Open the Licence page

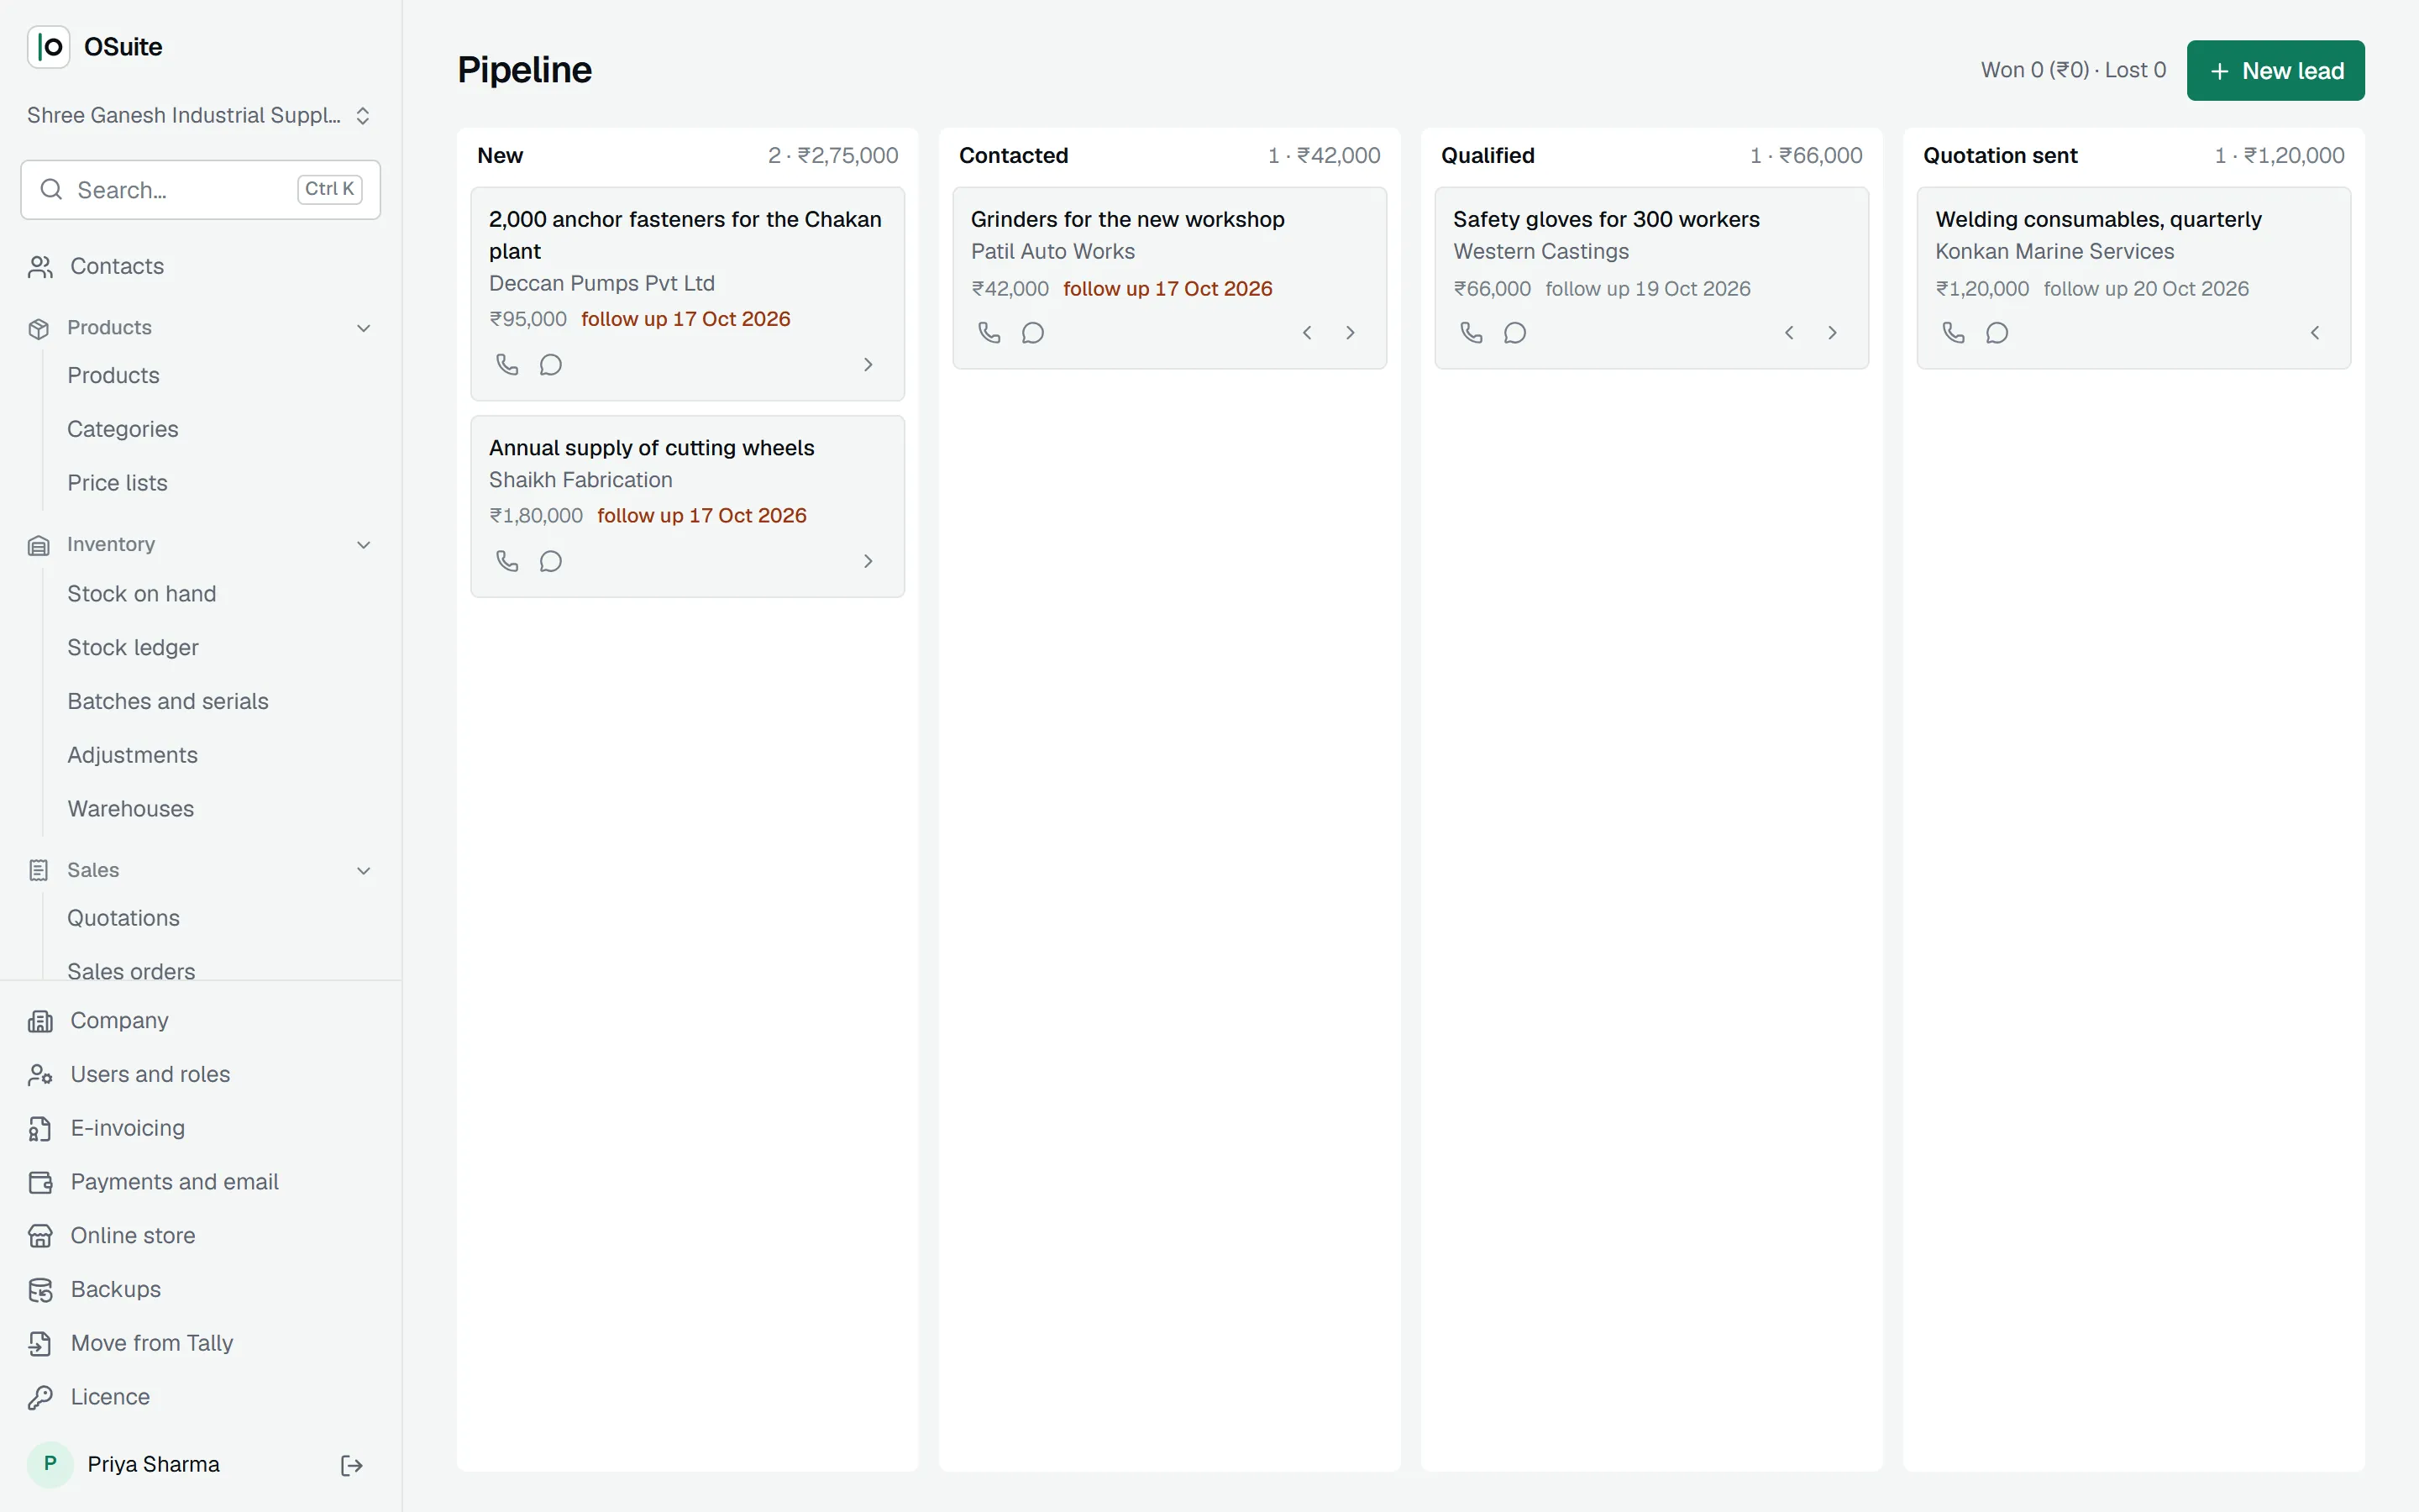pyautogui.click(x=200, y=1397)
